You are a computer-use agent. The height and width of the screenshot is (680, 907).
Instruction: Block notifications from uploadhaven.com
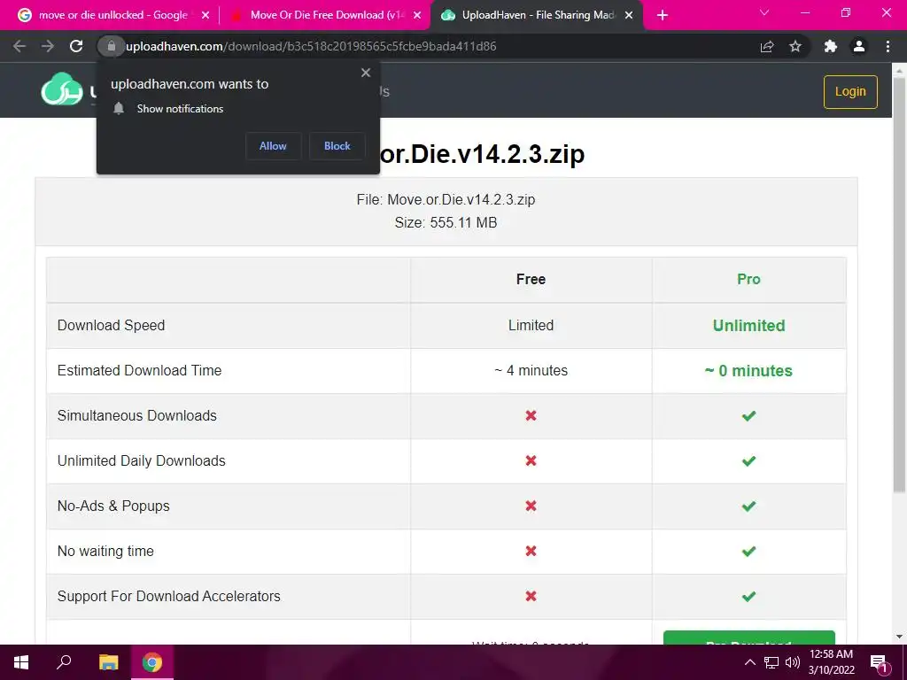point(337,146)
